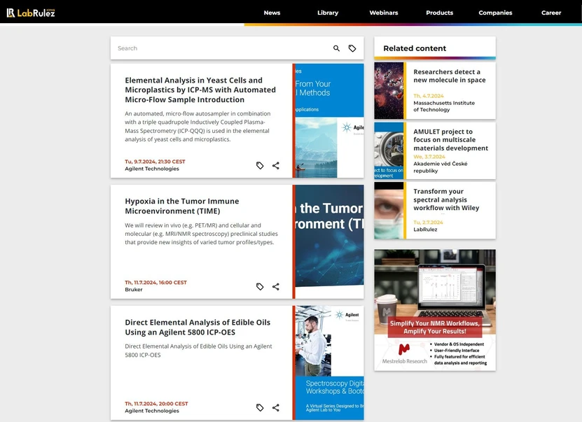Image resolution: width=582 pixels, height=422 pixels.
Task: Click date Th, 11.7.2024, 16:00 CEST
Action: pos(155,283)
